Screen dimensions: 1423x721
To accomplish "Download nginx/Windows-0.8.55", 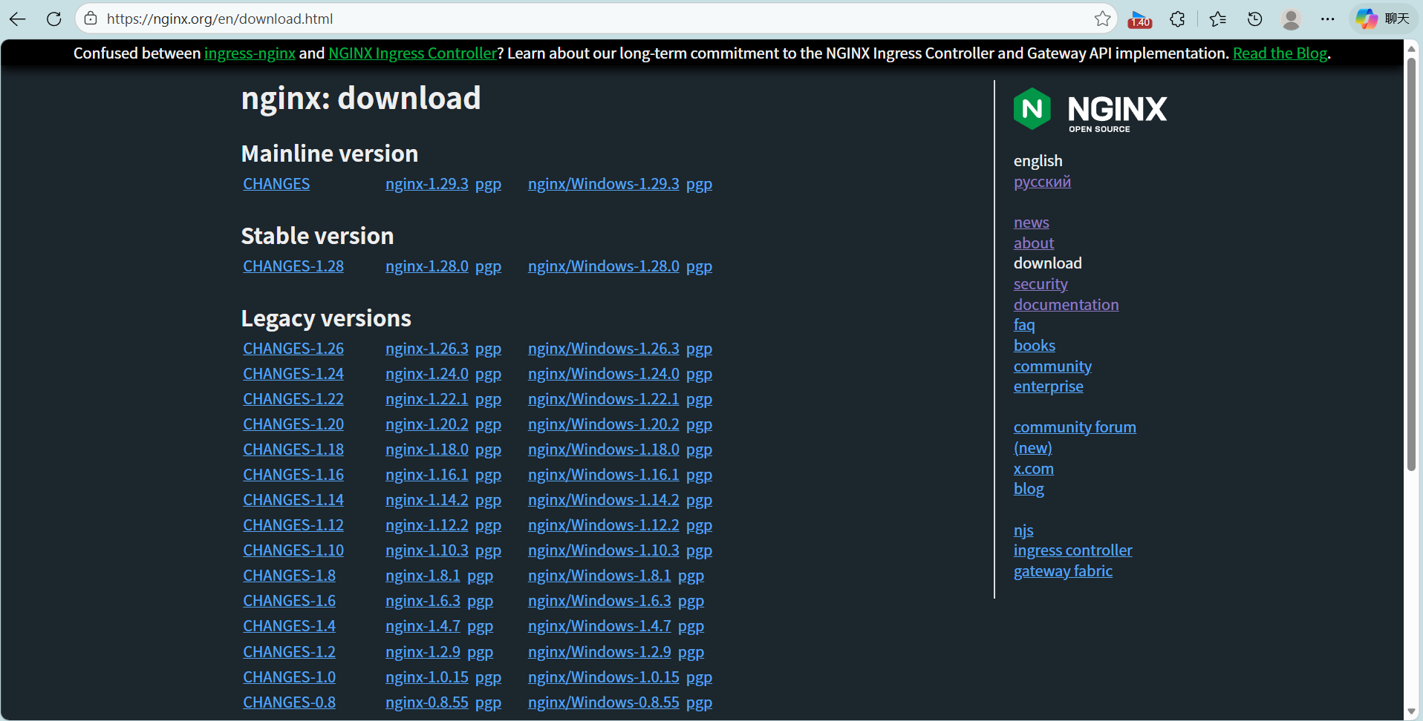I will click(x=603, y=702).
